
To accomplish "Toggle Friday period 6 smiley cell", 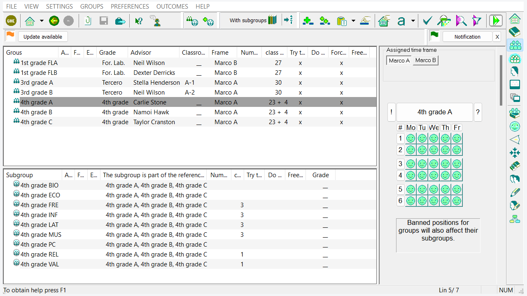I will pyautogui.click(x=457, y=201).
